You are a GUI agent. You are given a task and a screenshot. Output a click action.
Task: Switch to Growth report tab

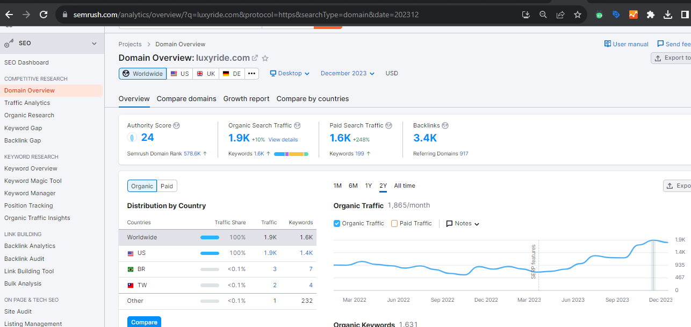click(247, 99)
